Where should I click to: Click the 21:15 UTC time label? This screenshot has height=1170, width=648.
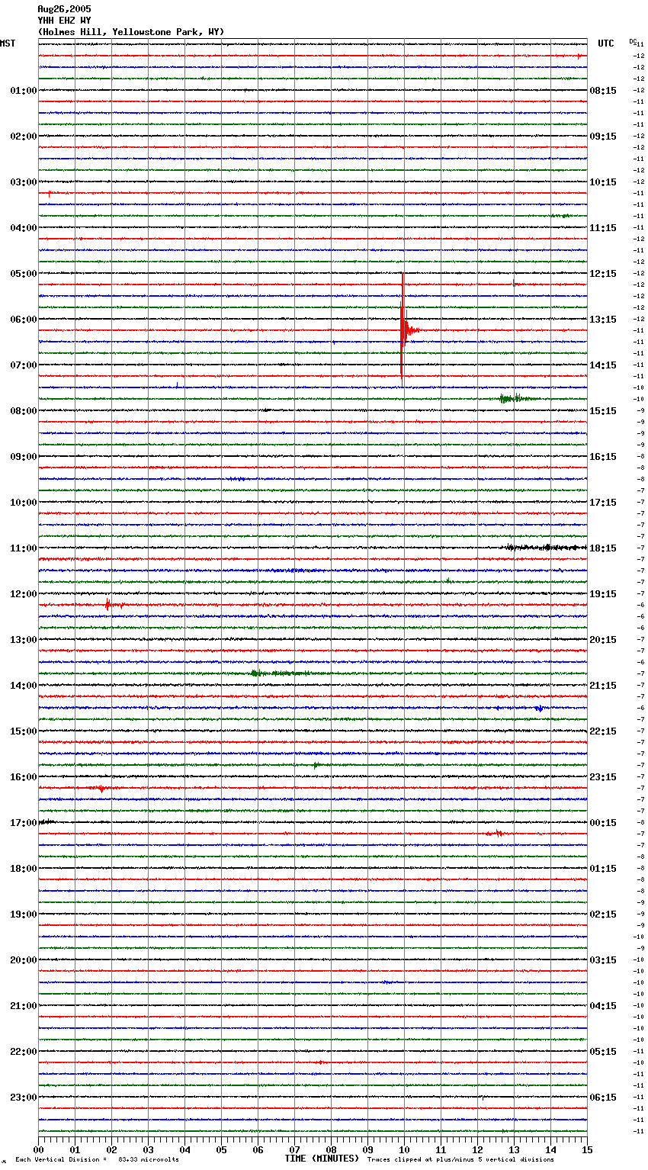point(603,686)
